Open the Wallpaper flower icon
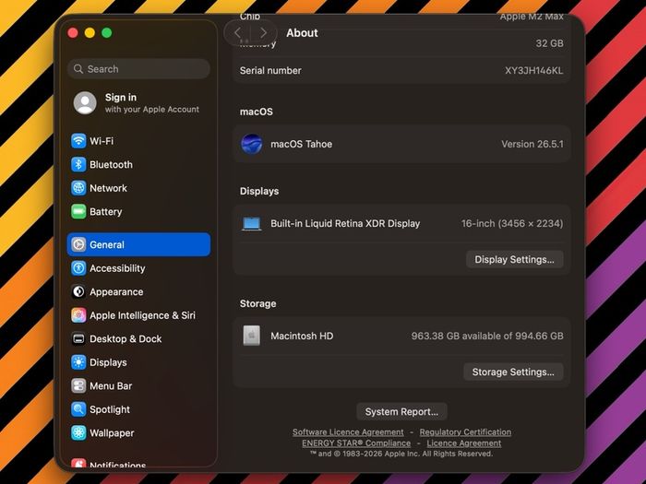646x484 pixels. coord(78,433)
